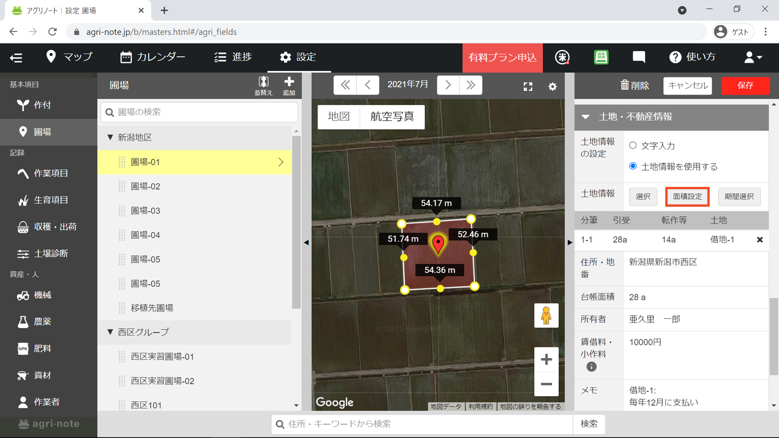Open the chat message bubble icon
This screenshot has height=438, width=779.
click(639, 57)
